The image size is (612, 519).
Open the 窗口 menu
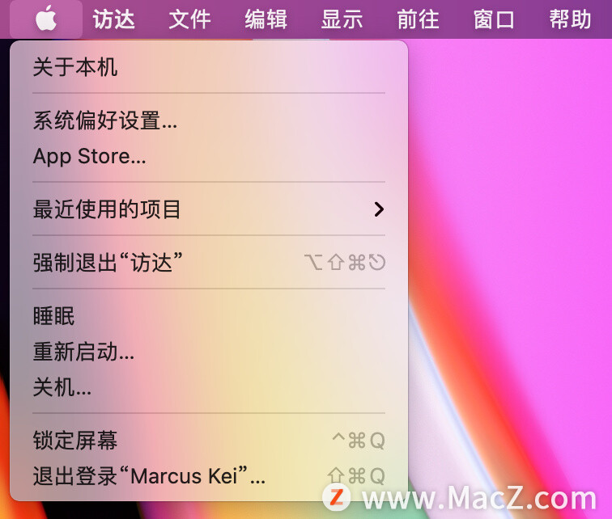point(494,19)
